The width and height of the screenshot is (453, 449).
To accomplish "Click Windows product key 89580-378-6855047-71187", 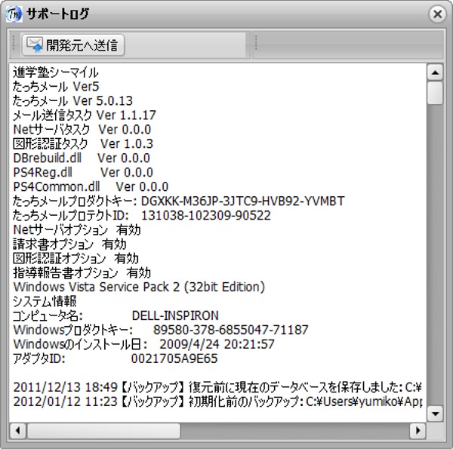I will click(231, 330).
